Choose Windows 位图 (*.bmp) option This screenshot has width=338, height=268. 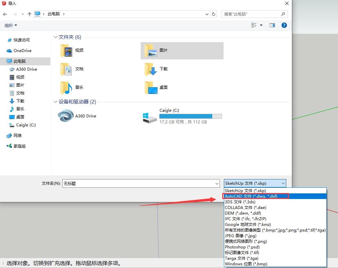(275, 264)
